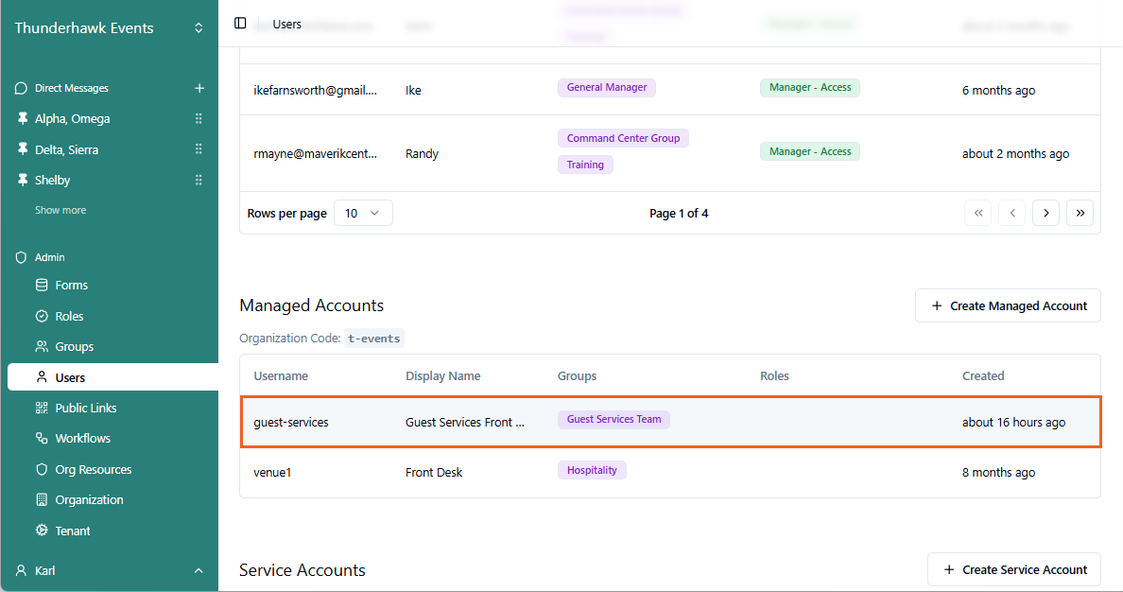Click Create Managed Account button
The width and height of the screenshot is (1123, 592).
(x=1008, y=305)
